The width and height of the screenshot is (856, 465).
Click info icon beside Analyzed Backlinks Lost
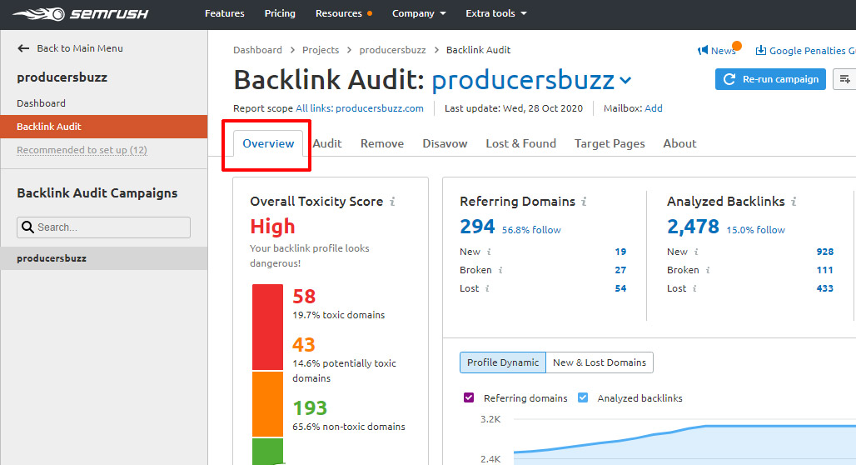point(694,288)
